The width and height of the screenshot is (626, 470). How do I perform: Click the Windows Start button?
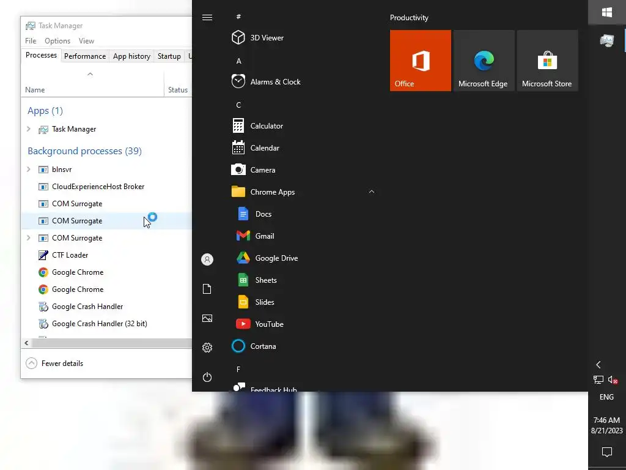point(607,12)
